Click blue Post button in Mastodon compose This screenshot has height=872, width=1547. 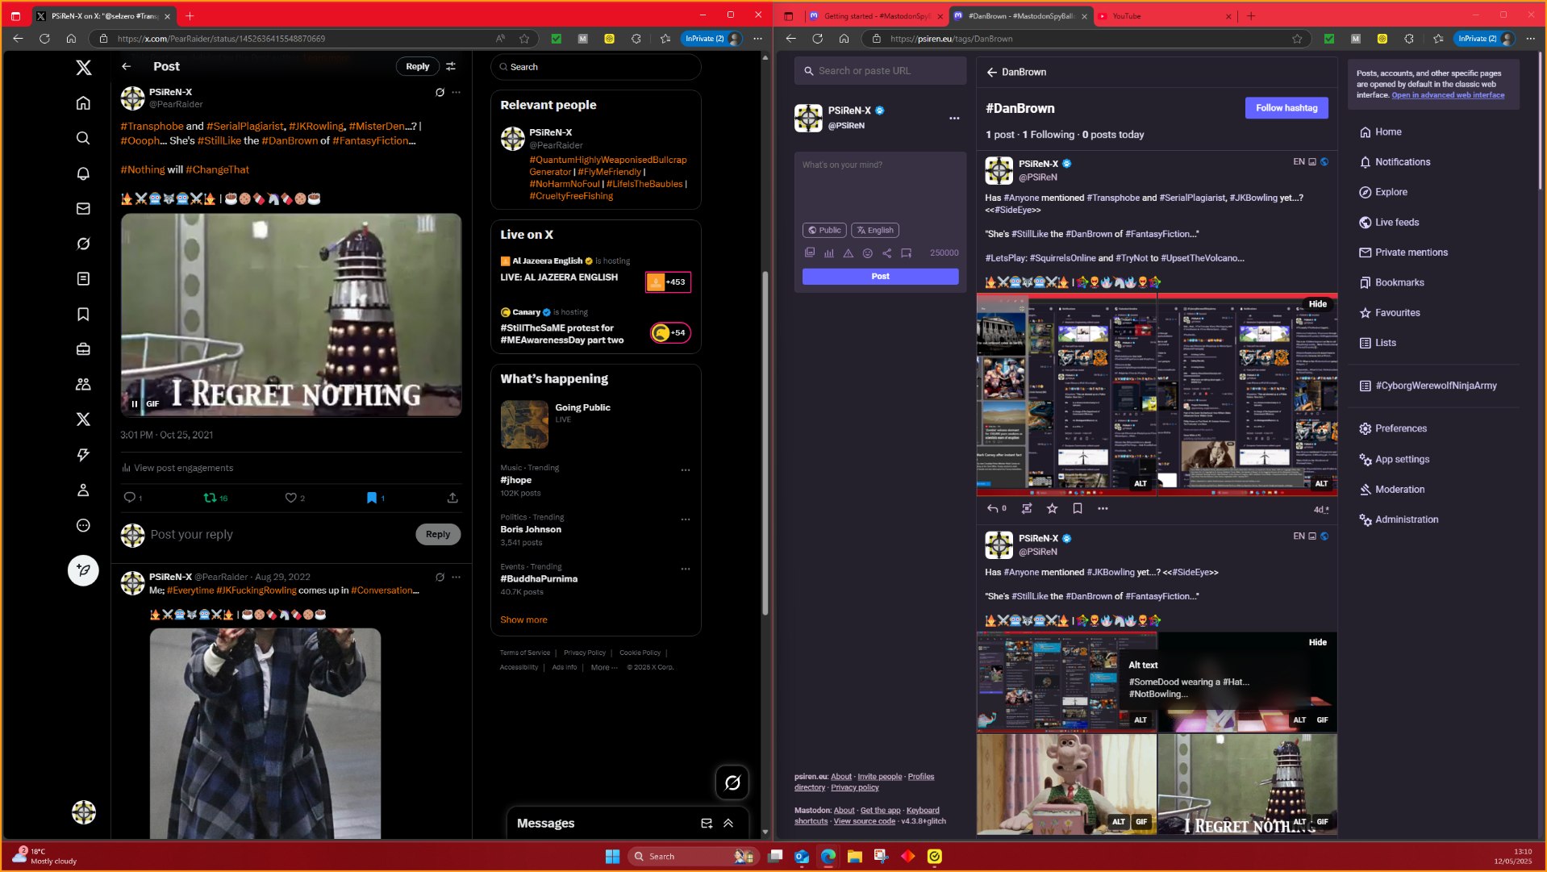880,276
